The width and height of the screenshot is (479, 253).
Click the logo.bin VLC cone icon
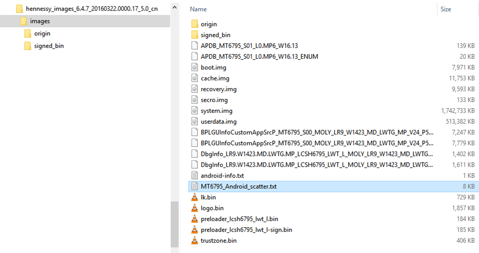195,208
